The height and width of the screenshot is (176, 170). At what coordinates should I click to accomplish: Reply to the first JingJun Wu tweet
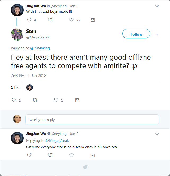pyautogui.click(x=29, y=20)
